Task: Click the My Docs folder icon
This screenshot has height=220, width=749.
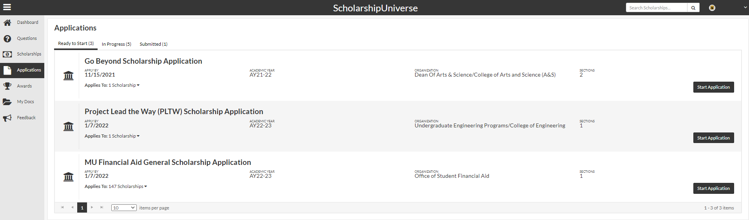Action: (x=7, y=102)
